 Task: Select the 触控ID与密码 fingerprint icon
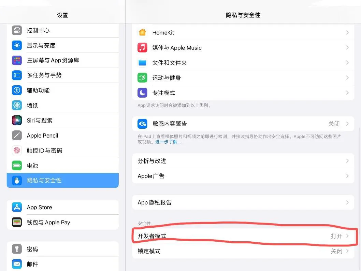pyautogui.click(x=17, y=150)
